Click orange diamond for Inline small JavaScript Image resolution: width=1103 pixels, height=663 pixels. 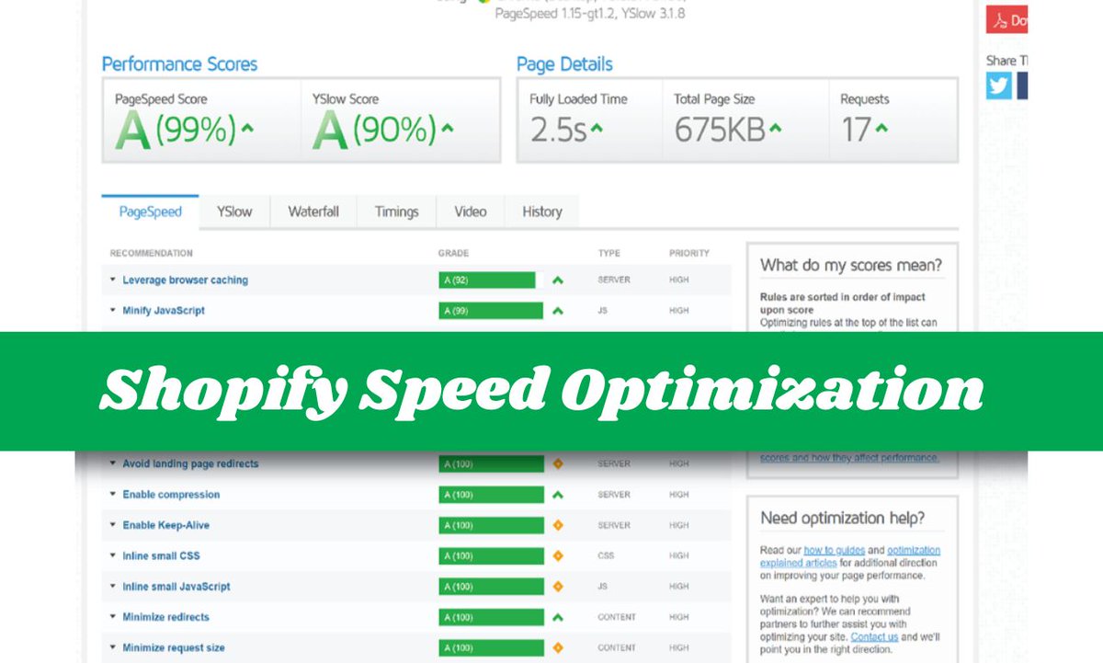558,587
